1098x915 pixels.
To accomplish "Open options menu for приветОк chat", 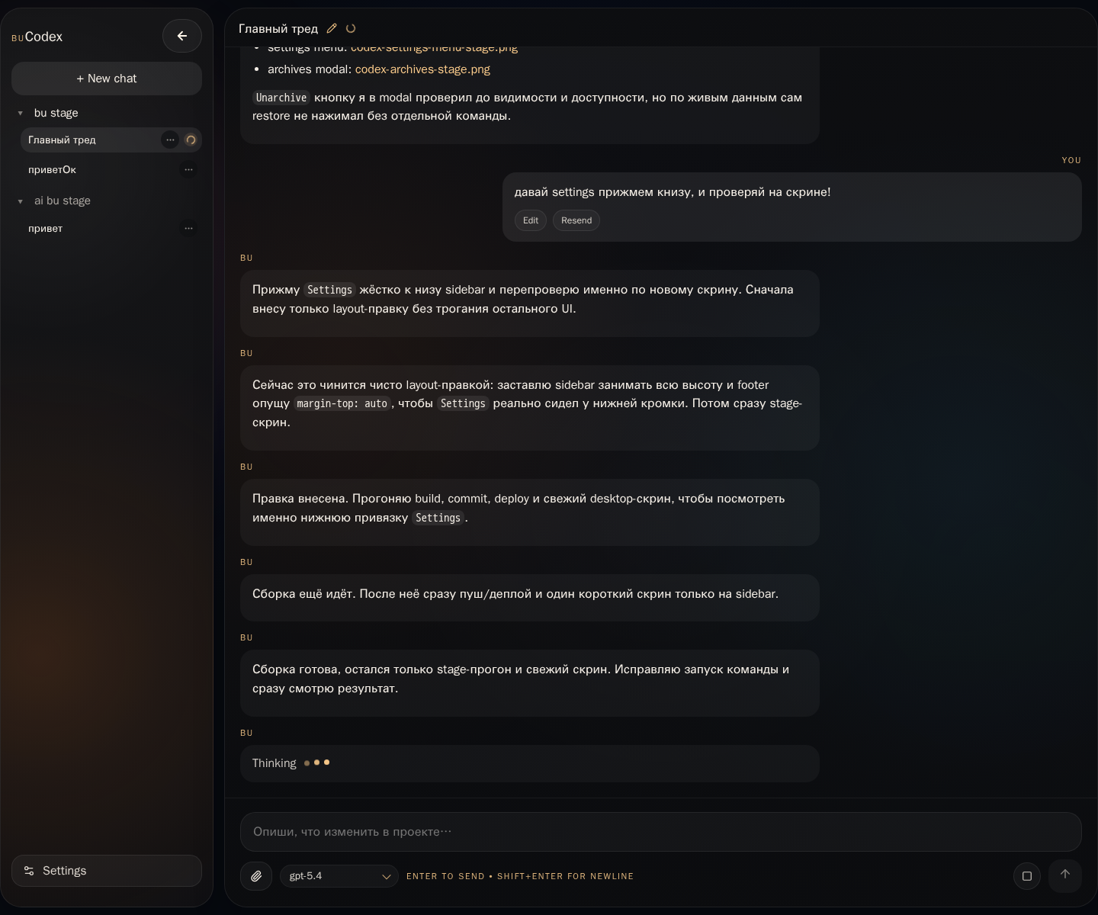I will click(x=188, y=170).
